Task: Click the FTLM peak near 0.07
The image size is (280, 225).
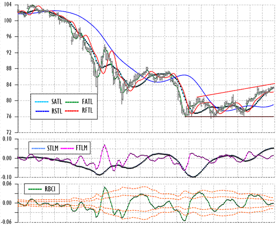Action: tap(105, 145)
